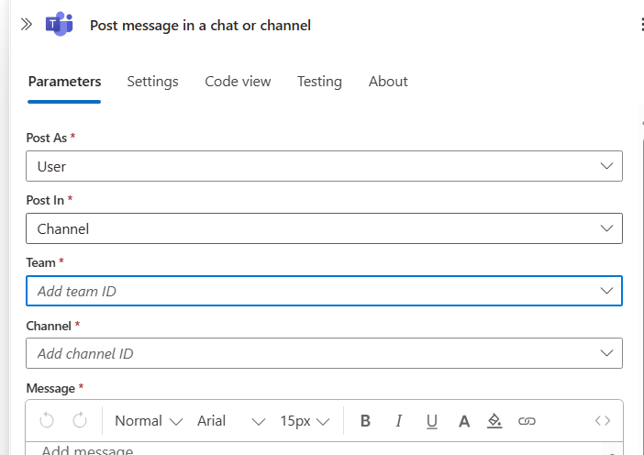Open the font color picker
The width and height of the screenshot is (644, 455).
coord(464,421)
